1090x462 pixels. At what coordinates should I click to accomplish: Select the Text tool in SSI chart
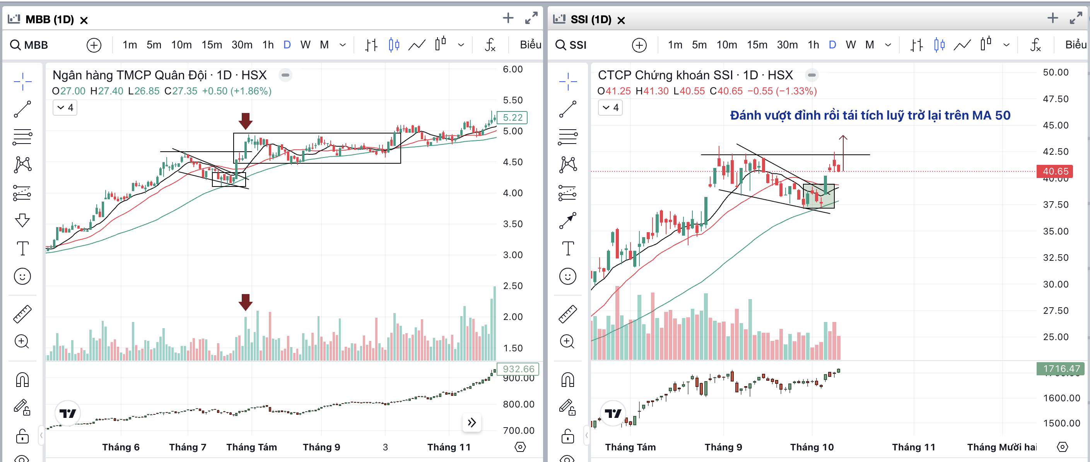coord(567,248)
